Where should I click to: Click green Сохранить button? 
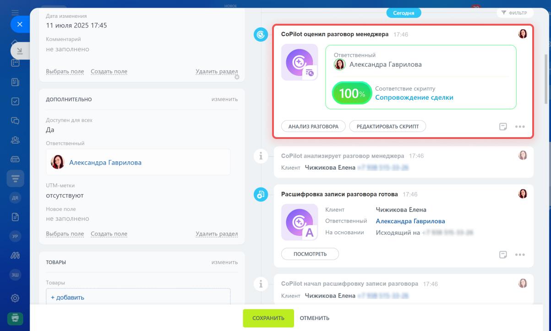tap(268, 318)
